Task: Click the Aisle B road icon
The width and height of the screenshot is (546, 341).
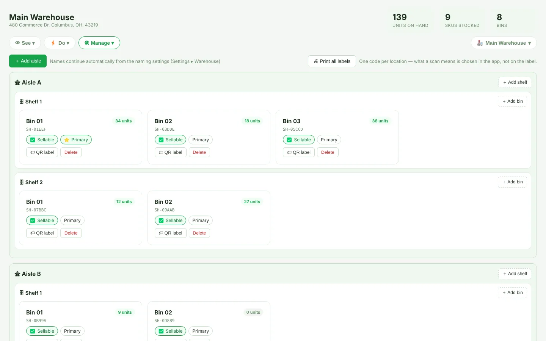Action: (x=17, y=274)
